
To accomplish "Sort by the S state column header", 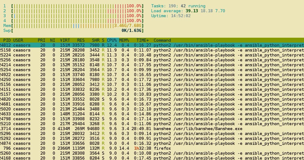I will pos(103,40).
